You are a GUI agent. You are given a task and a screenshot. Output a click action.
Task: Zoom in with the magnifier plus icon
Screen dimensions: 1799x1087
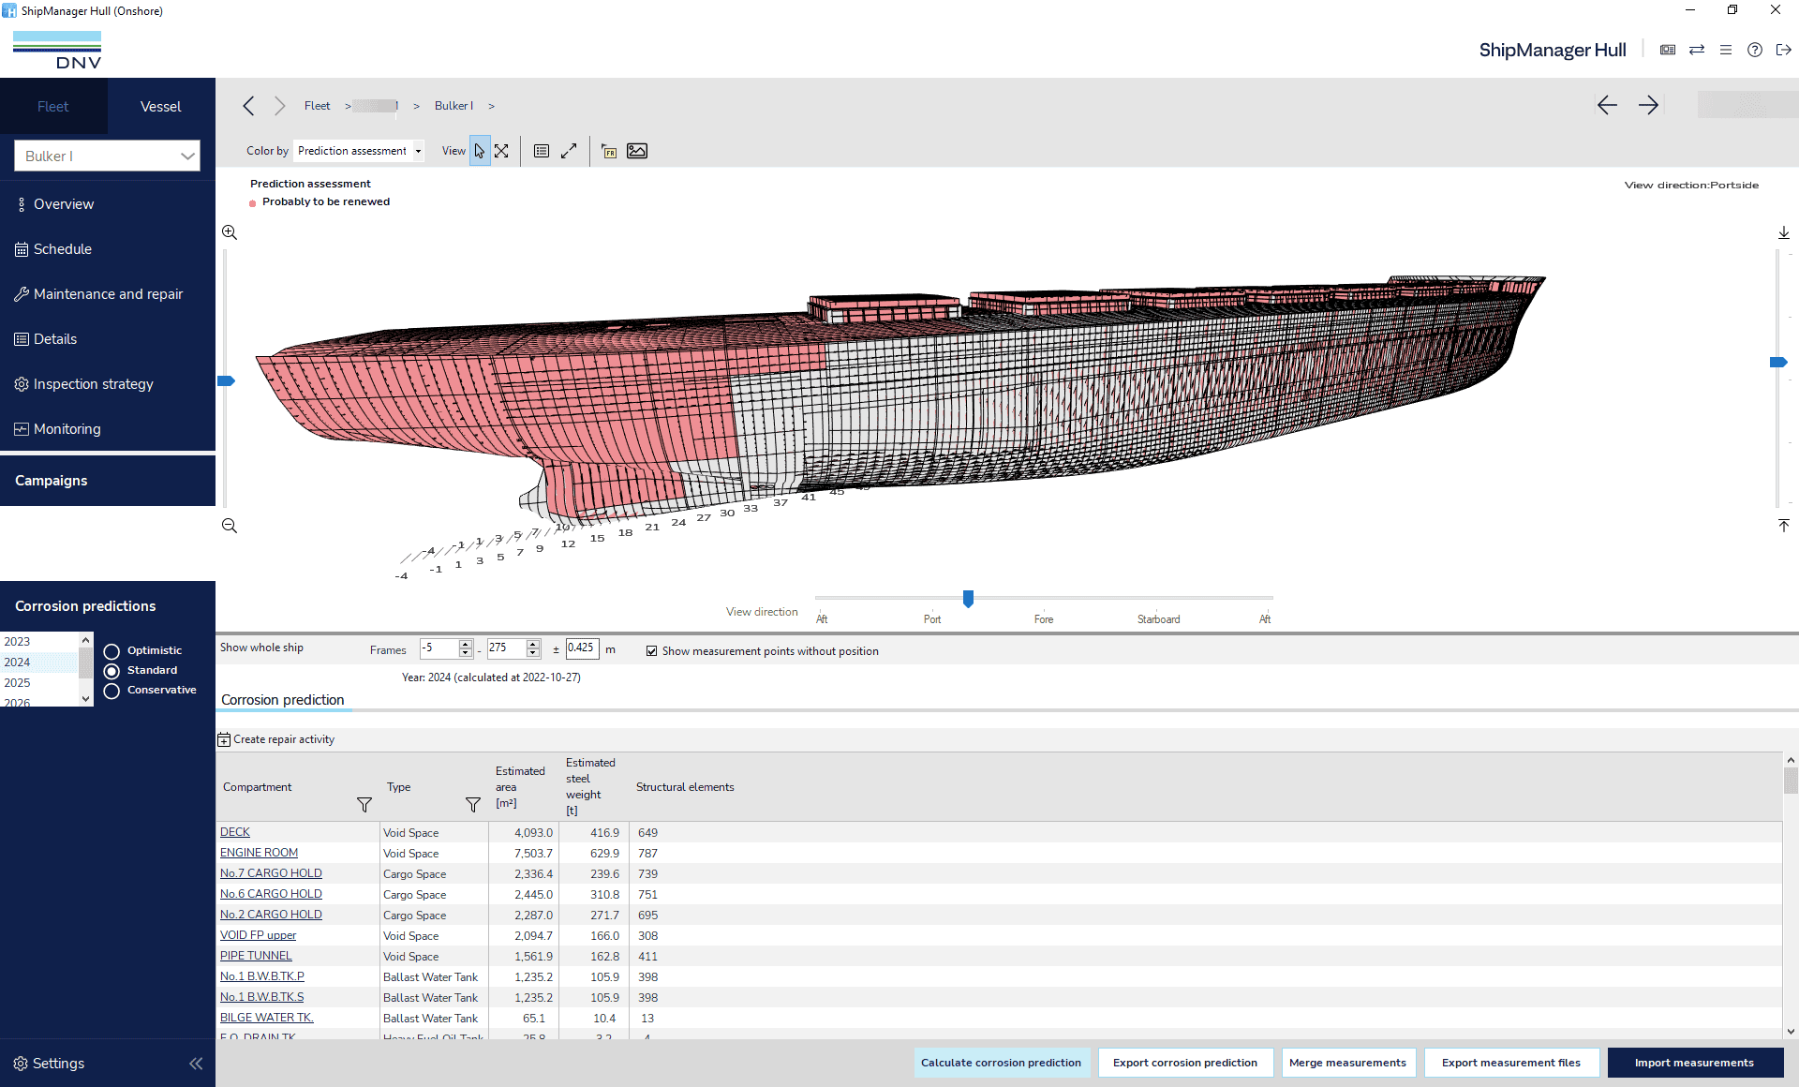(230, 232)
